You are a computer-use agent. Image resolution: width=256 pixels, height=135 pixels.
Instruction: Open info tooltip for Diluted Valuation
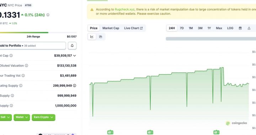26,65
